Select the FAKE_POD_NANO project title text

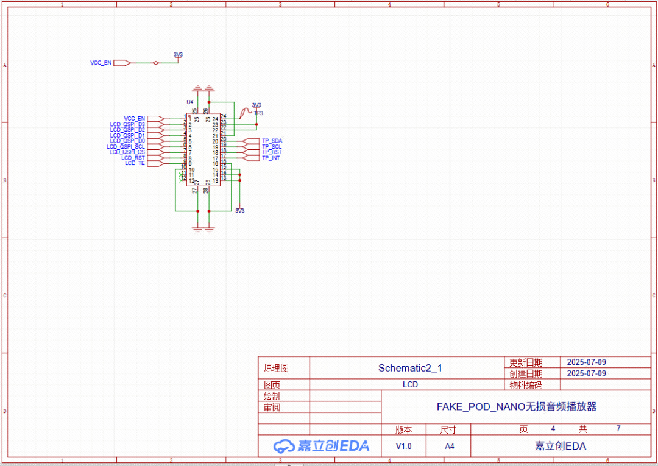tap(516, 406)
